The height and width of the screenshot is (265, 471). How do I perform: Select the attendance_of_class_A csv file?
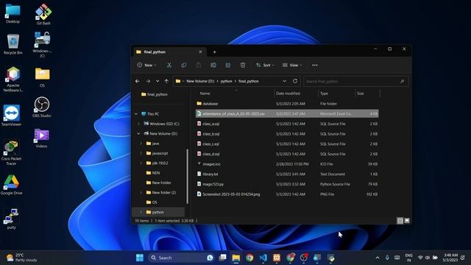[x=287, y=113]
